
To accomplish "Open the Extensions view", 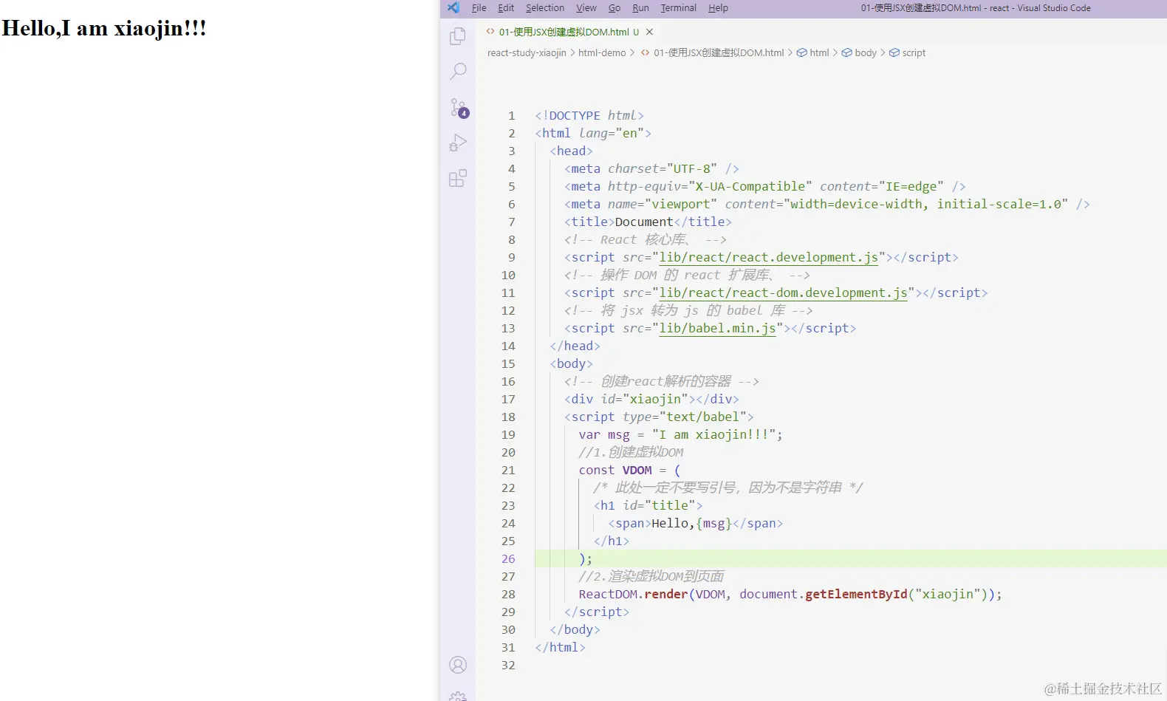I will 458,178.
